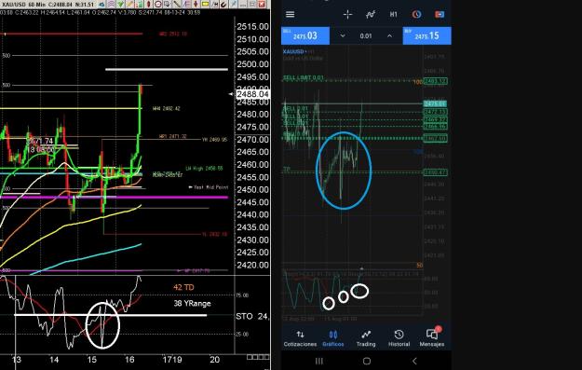Click the Year Mid Point label

click(210, 187)
